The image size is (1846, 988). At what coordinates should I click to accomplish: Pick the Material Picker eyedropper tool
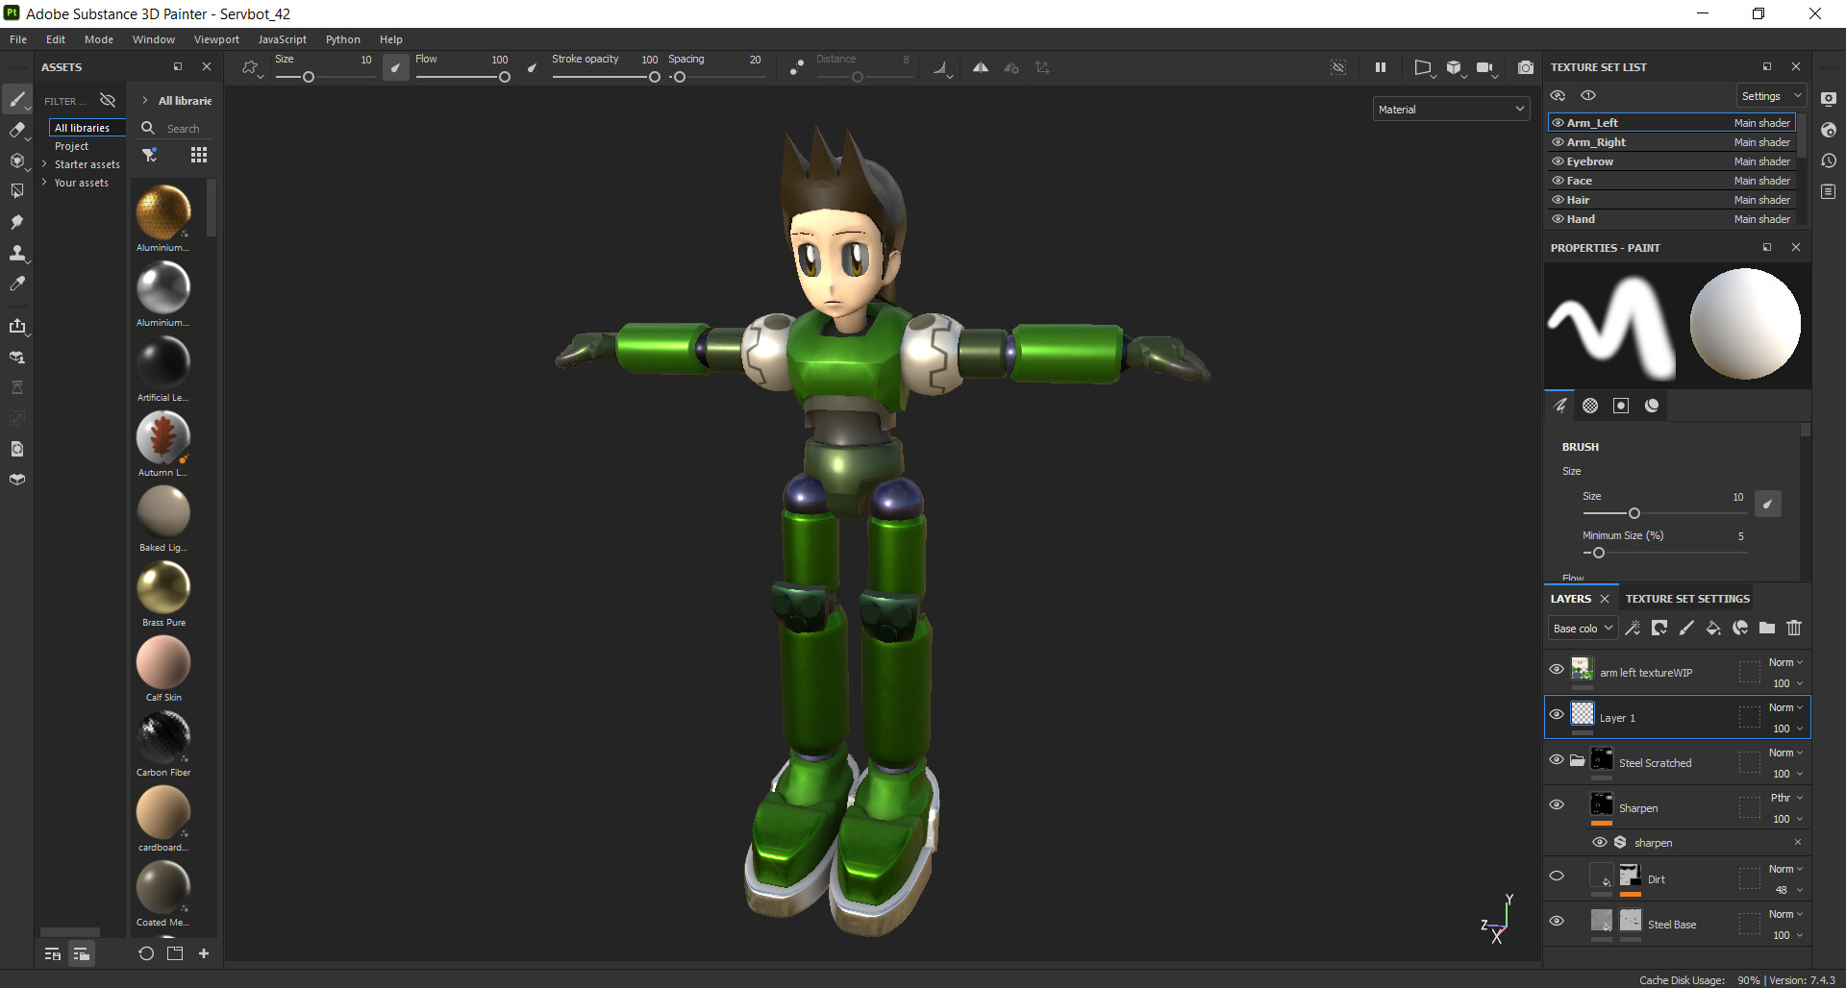point(16,284)
